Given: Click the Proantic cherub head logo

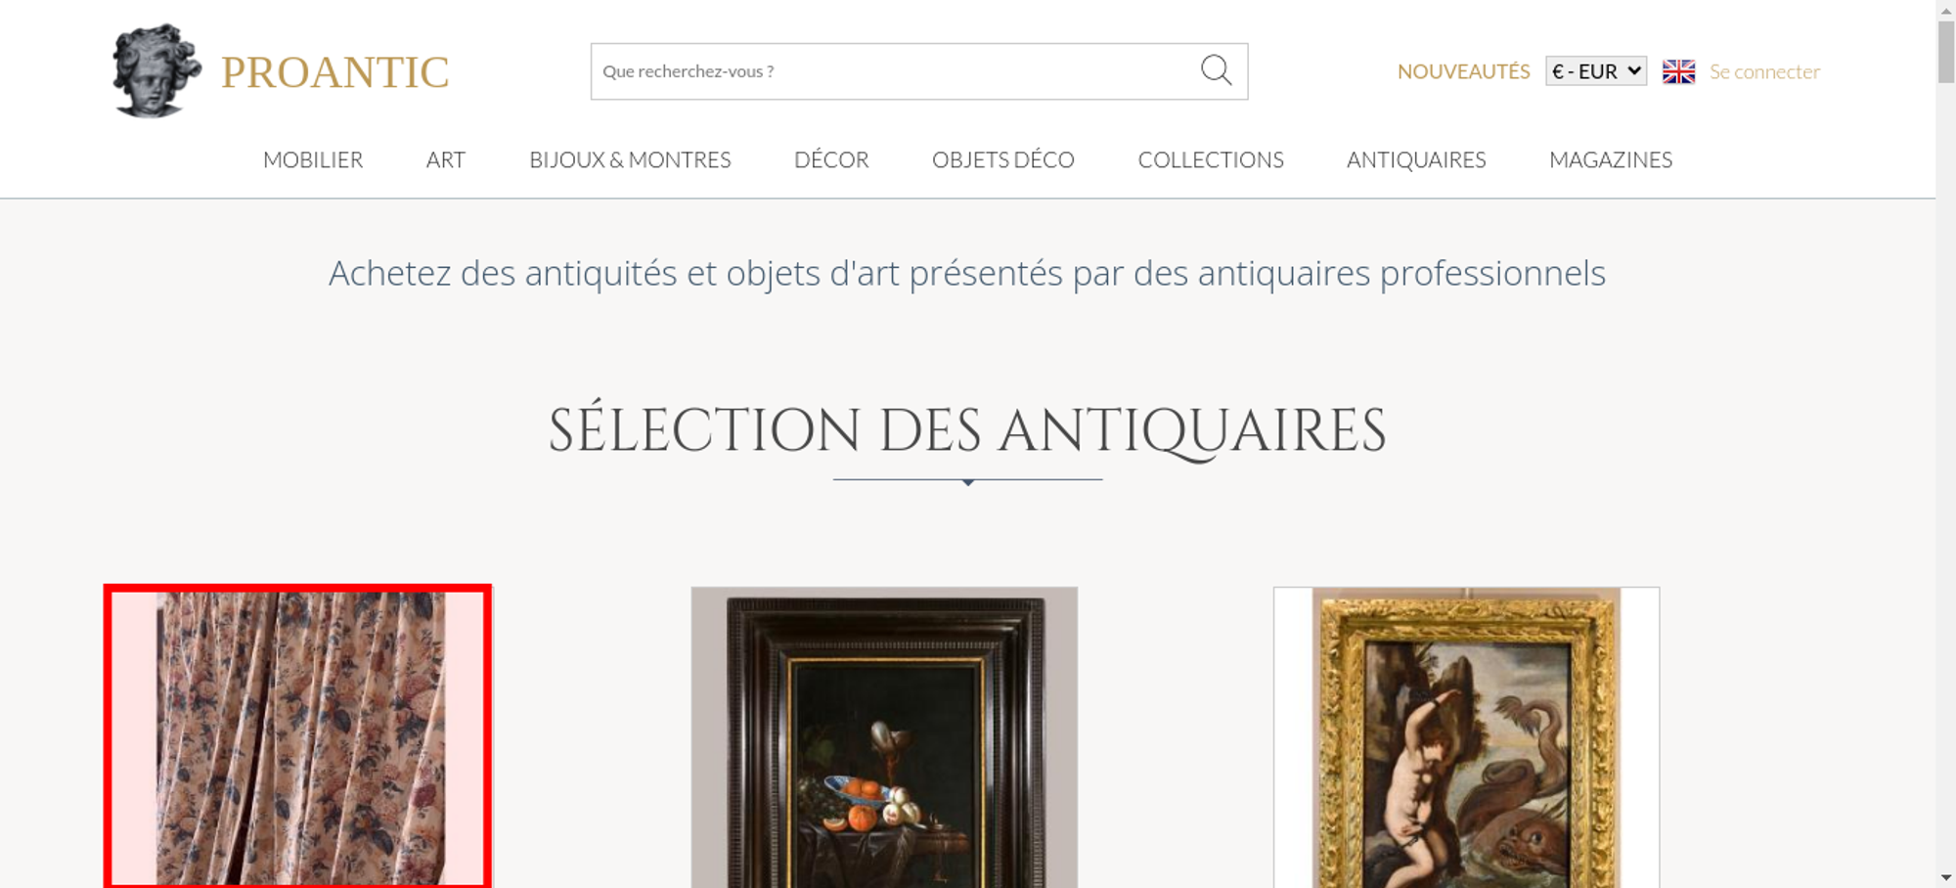Looking at the screenshot, I should click(x=156, y=70).
